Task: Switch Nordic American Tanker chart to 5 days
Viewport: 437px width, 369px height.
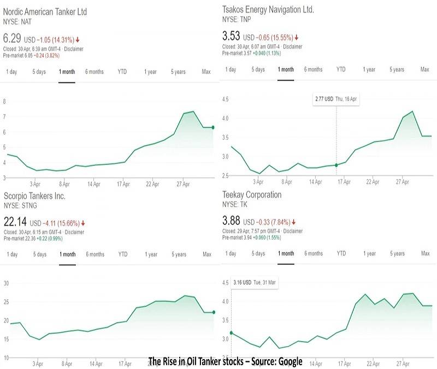Action: (x=39, y=72)
